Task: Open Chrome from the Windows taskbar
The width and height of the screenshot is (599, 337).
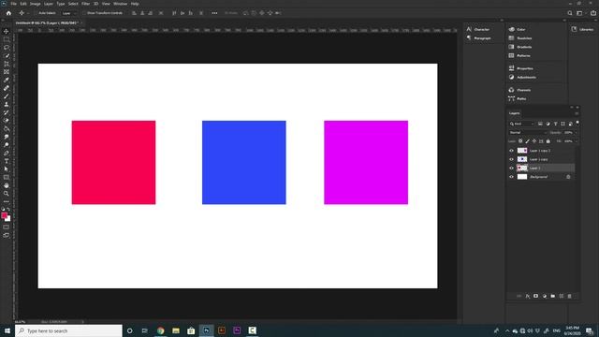Action: click(160, 330)
